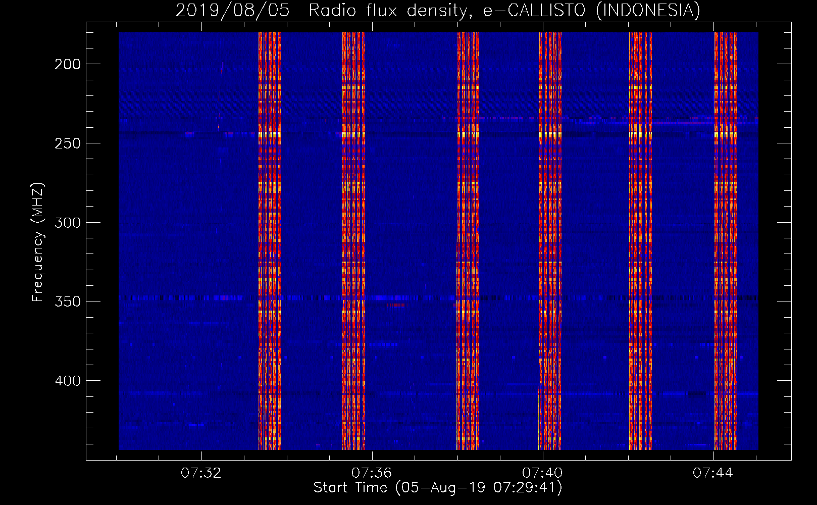Click the 'e-CALLISTO (INDONESIA)' text in title

coord(592,10)
